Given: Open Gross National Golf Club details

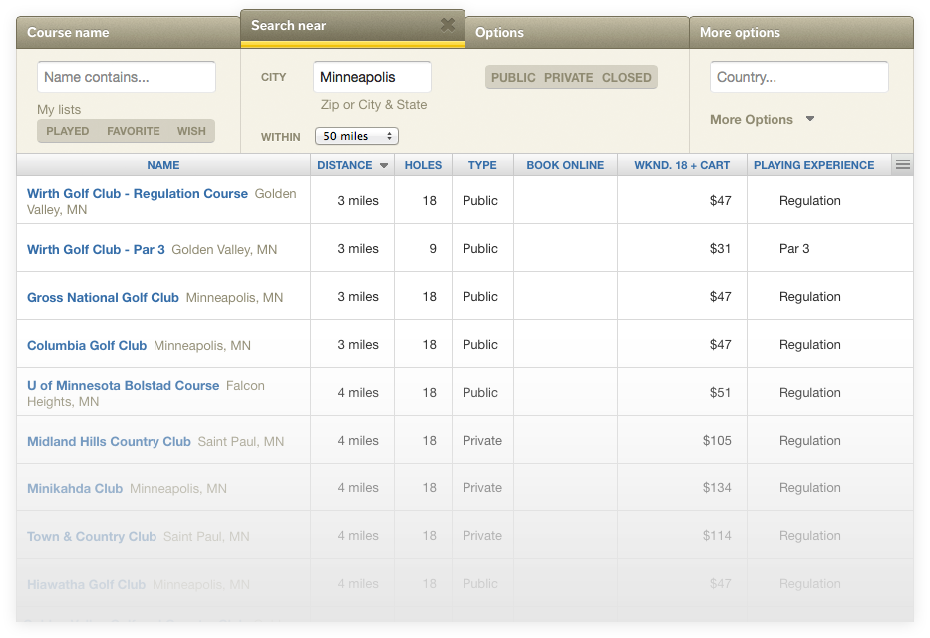Looking at the screenshot, I should [103, 297].
